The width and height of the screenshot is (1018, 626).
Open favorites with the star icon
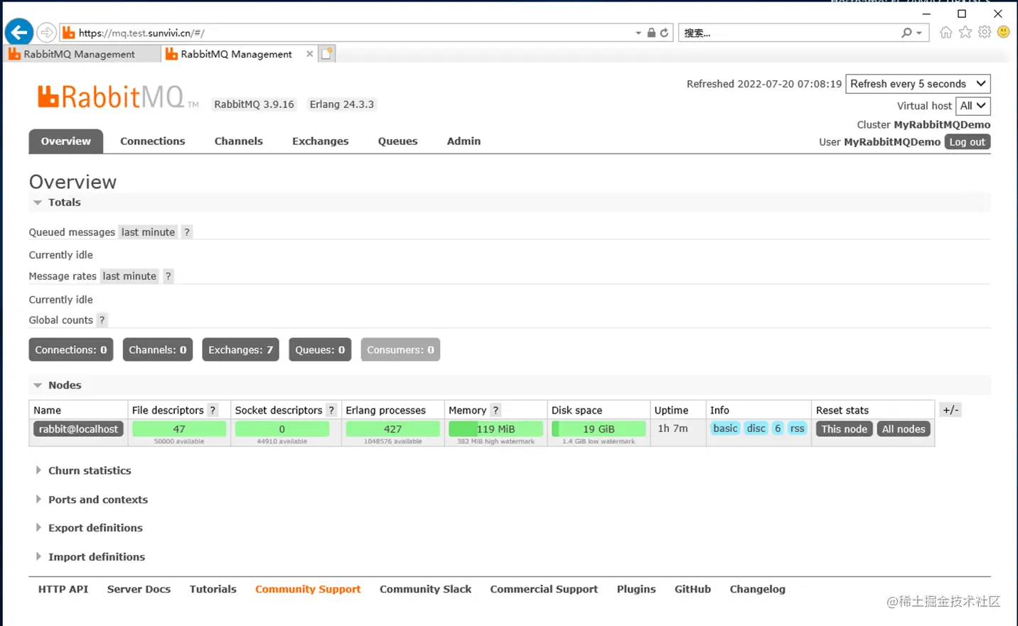[965, 32]
